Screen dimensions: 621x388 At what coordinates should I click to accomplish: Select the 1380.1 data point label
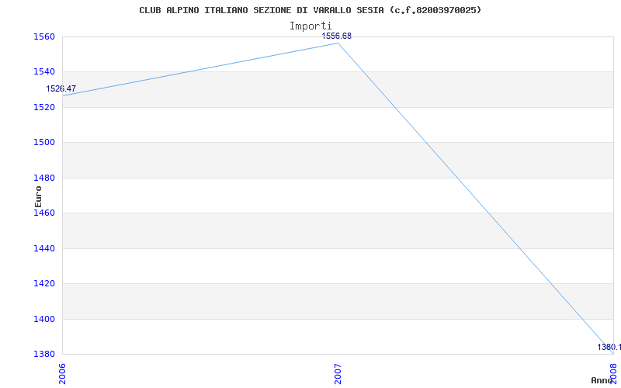(609, 347)
